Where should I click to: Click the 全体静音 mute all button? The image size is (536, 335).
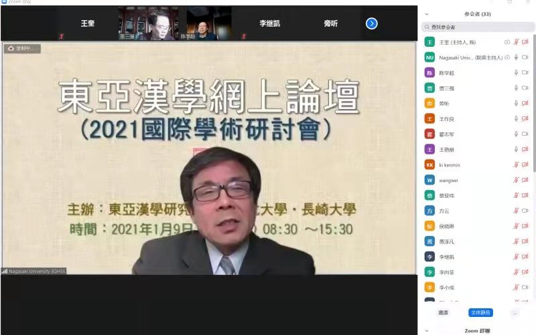point(480,312)
